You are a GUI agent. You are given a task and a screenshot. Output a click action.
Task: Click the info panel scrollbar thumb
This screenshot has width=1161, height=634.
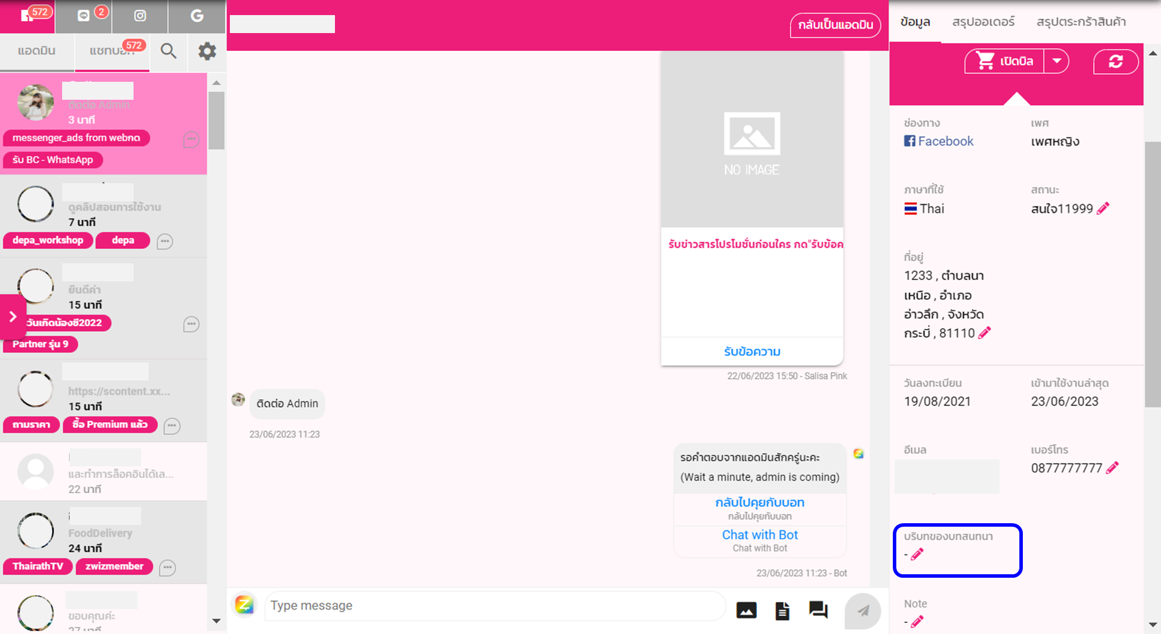pos(1152,275)
